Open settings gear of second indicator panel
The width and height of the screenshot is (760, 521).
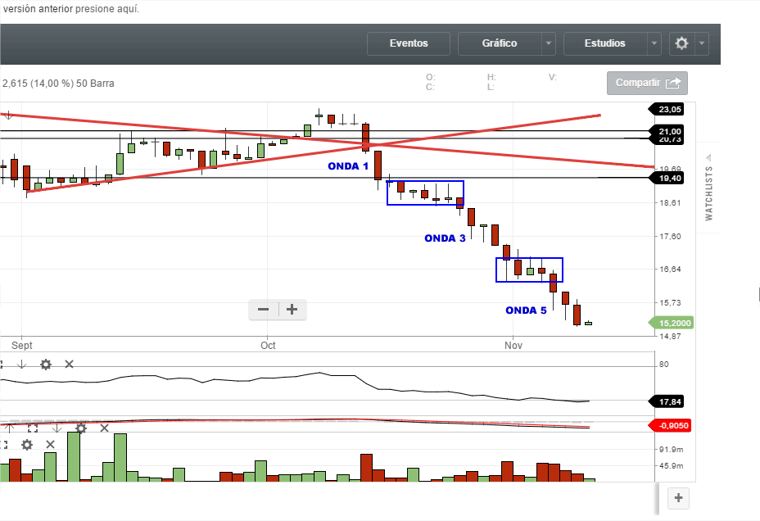81,428
